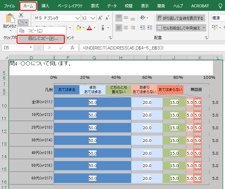The width and height of the screenshot is (225, 189).
Task: Click the 全体(n=211) row label
Action: click(x=42, y=102)
